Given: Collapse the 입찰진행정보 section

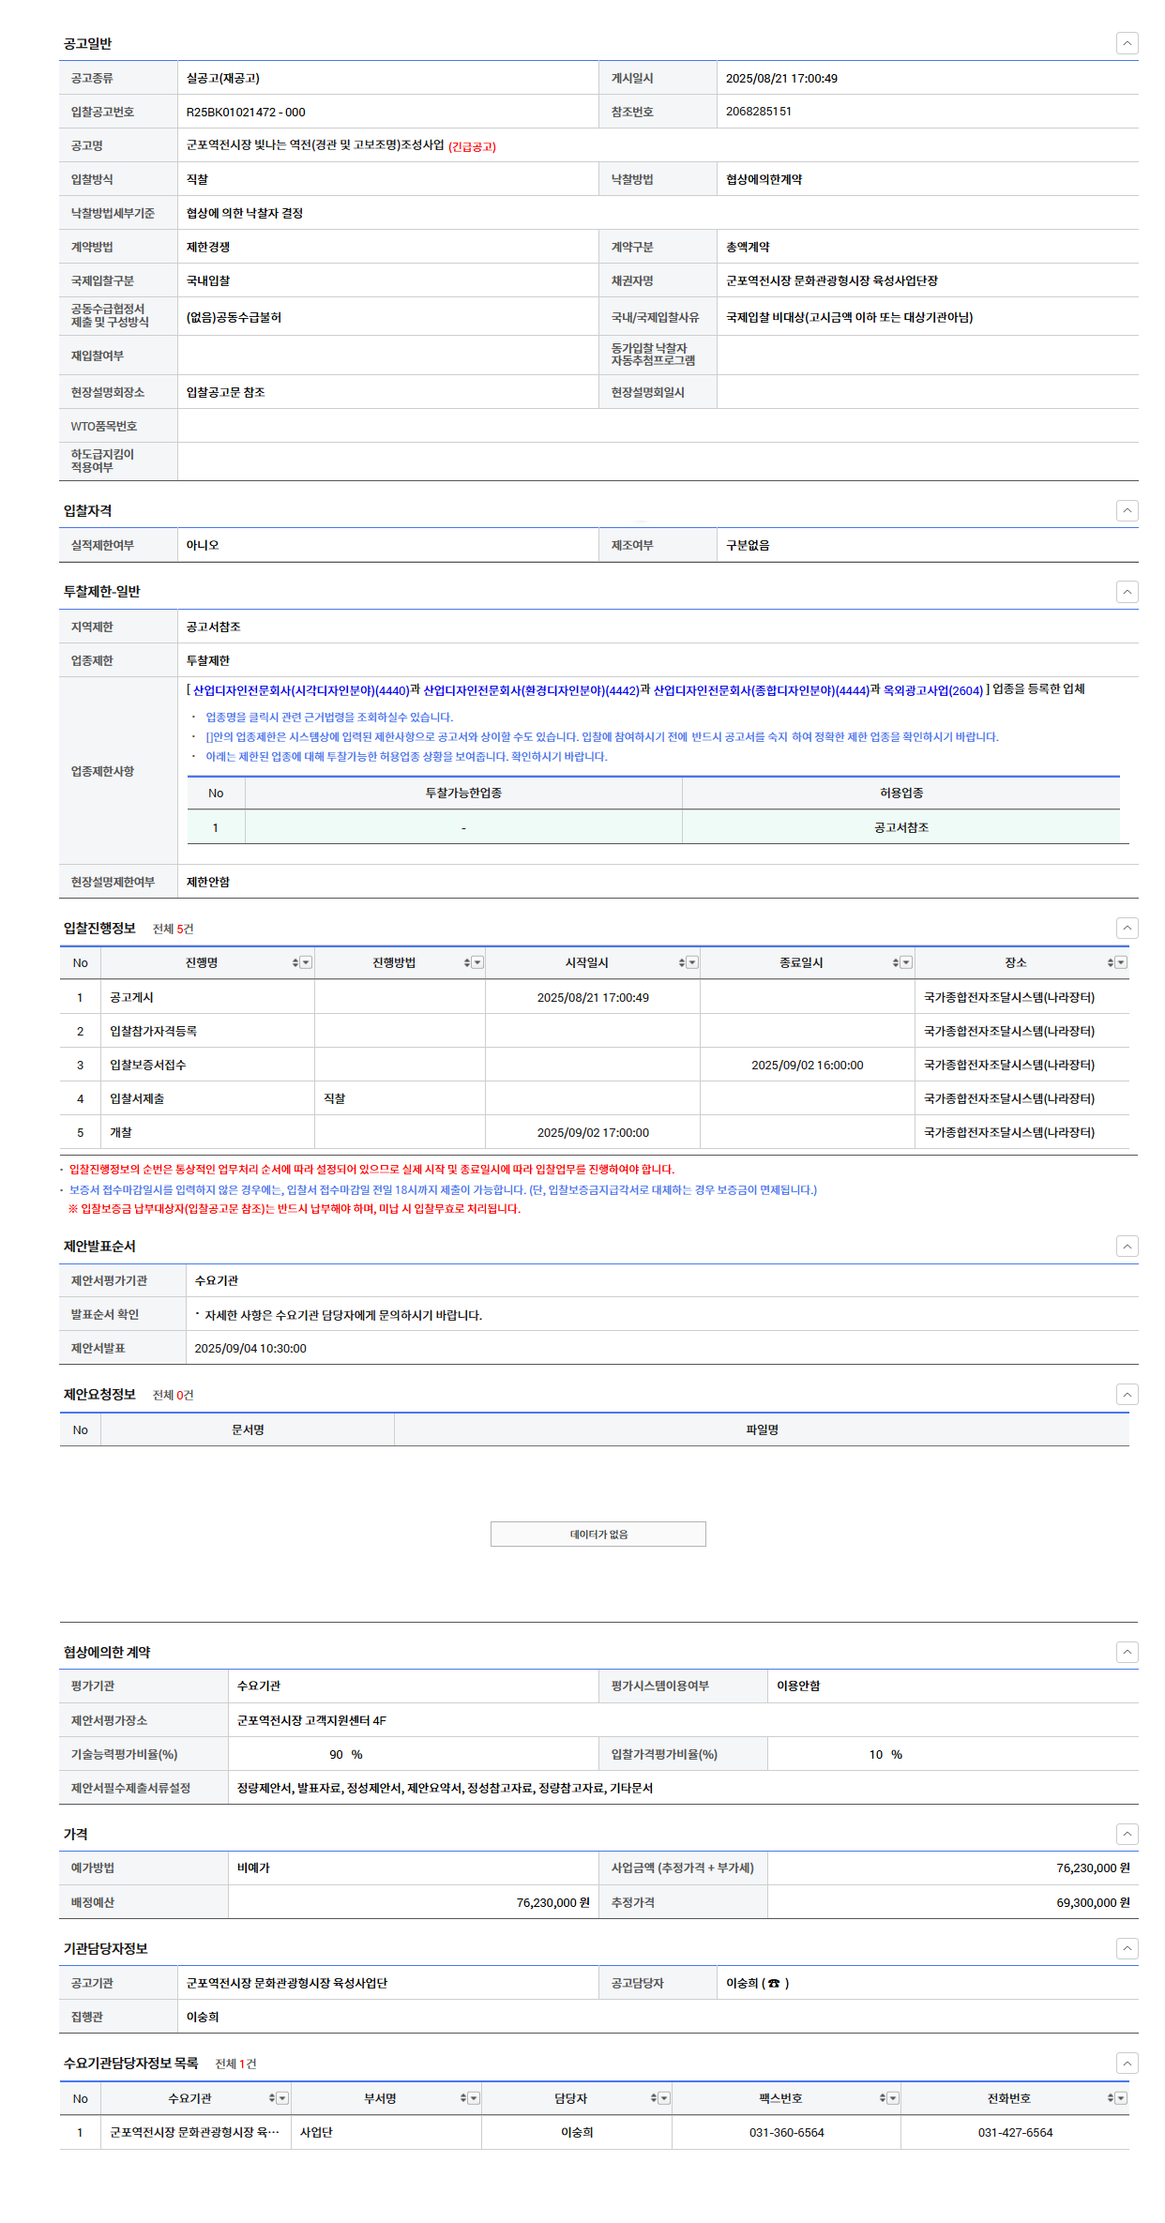Looking at the screenshot, I should [x=1127, y=928].
